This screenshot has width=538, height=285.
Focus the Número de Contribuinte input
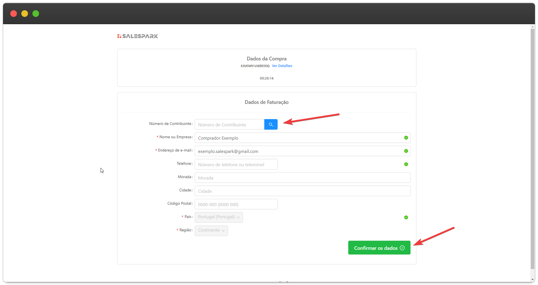pyautogui.click(x=229, y=124)
